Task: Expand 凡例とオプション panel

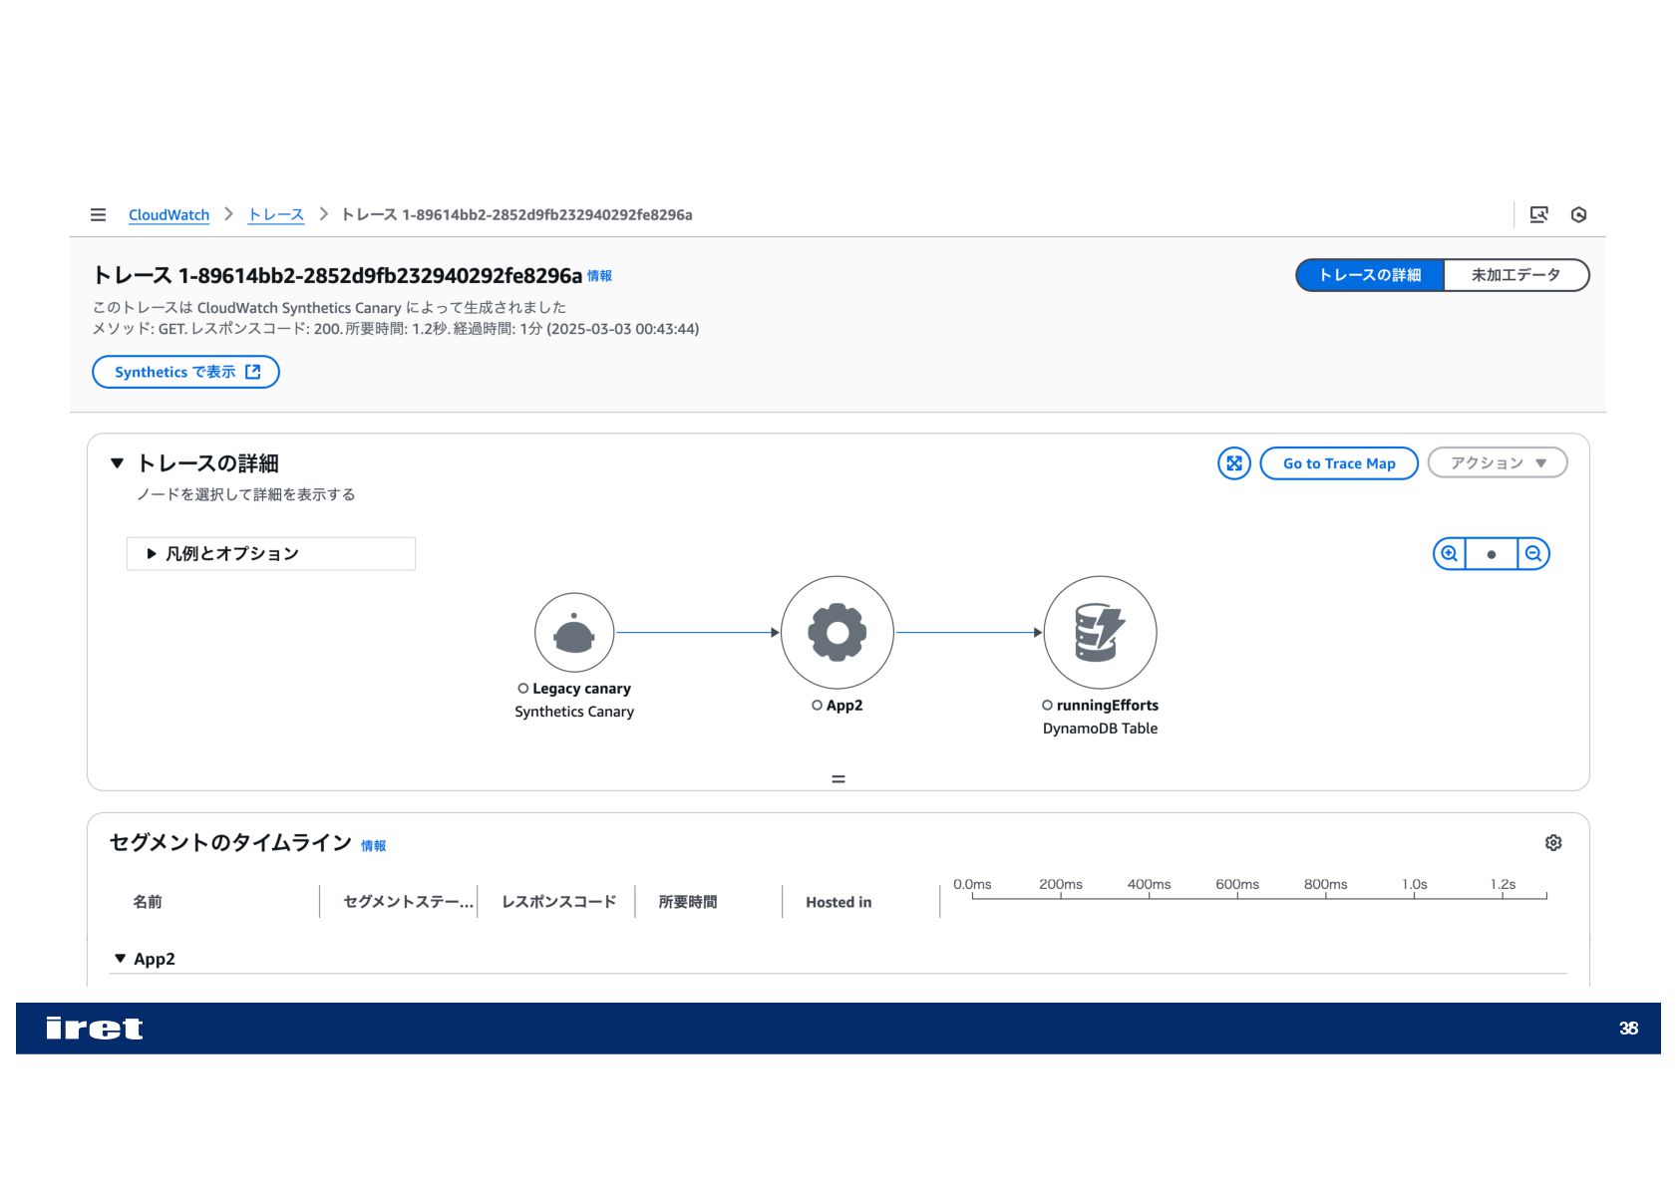Action: pyautogui.click(x=271, y=554)
